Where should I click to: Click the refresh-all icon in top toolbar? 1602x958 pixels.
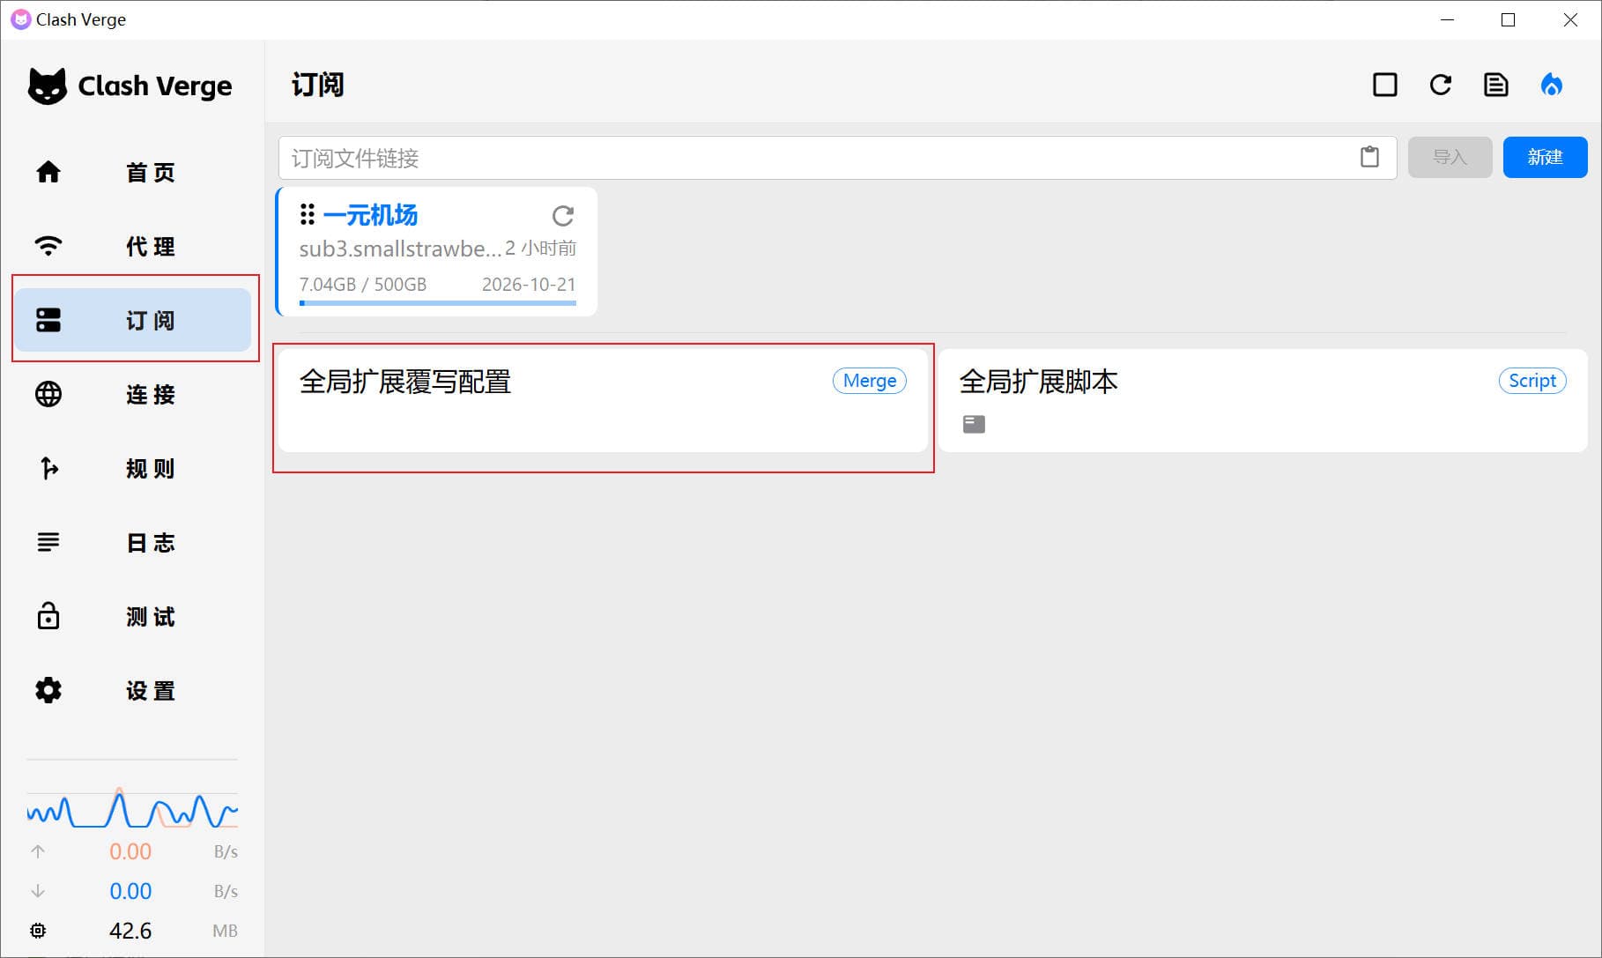pos(1440,85)
